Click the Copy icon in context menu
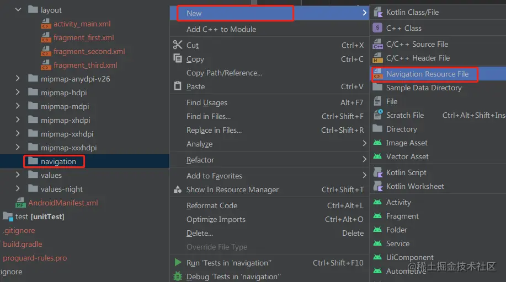Screen dimensions: 506x282 coord(178,58)
